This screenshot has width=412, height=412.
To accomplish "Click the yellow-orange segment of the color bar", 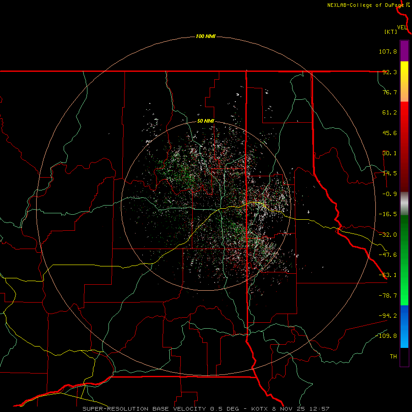I will click(x=404, y=81).
